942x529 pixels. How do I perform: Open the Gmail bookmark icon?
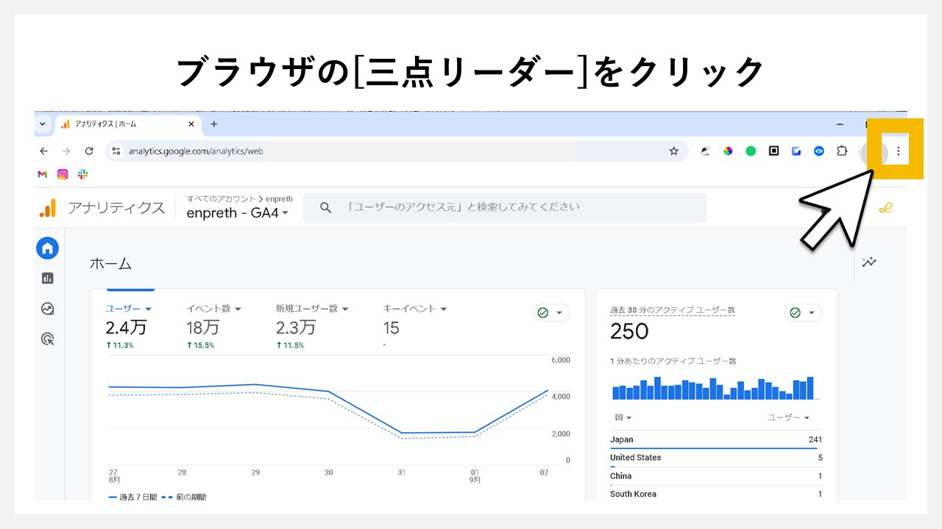click(x=41, y=174)
